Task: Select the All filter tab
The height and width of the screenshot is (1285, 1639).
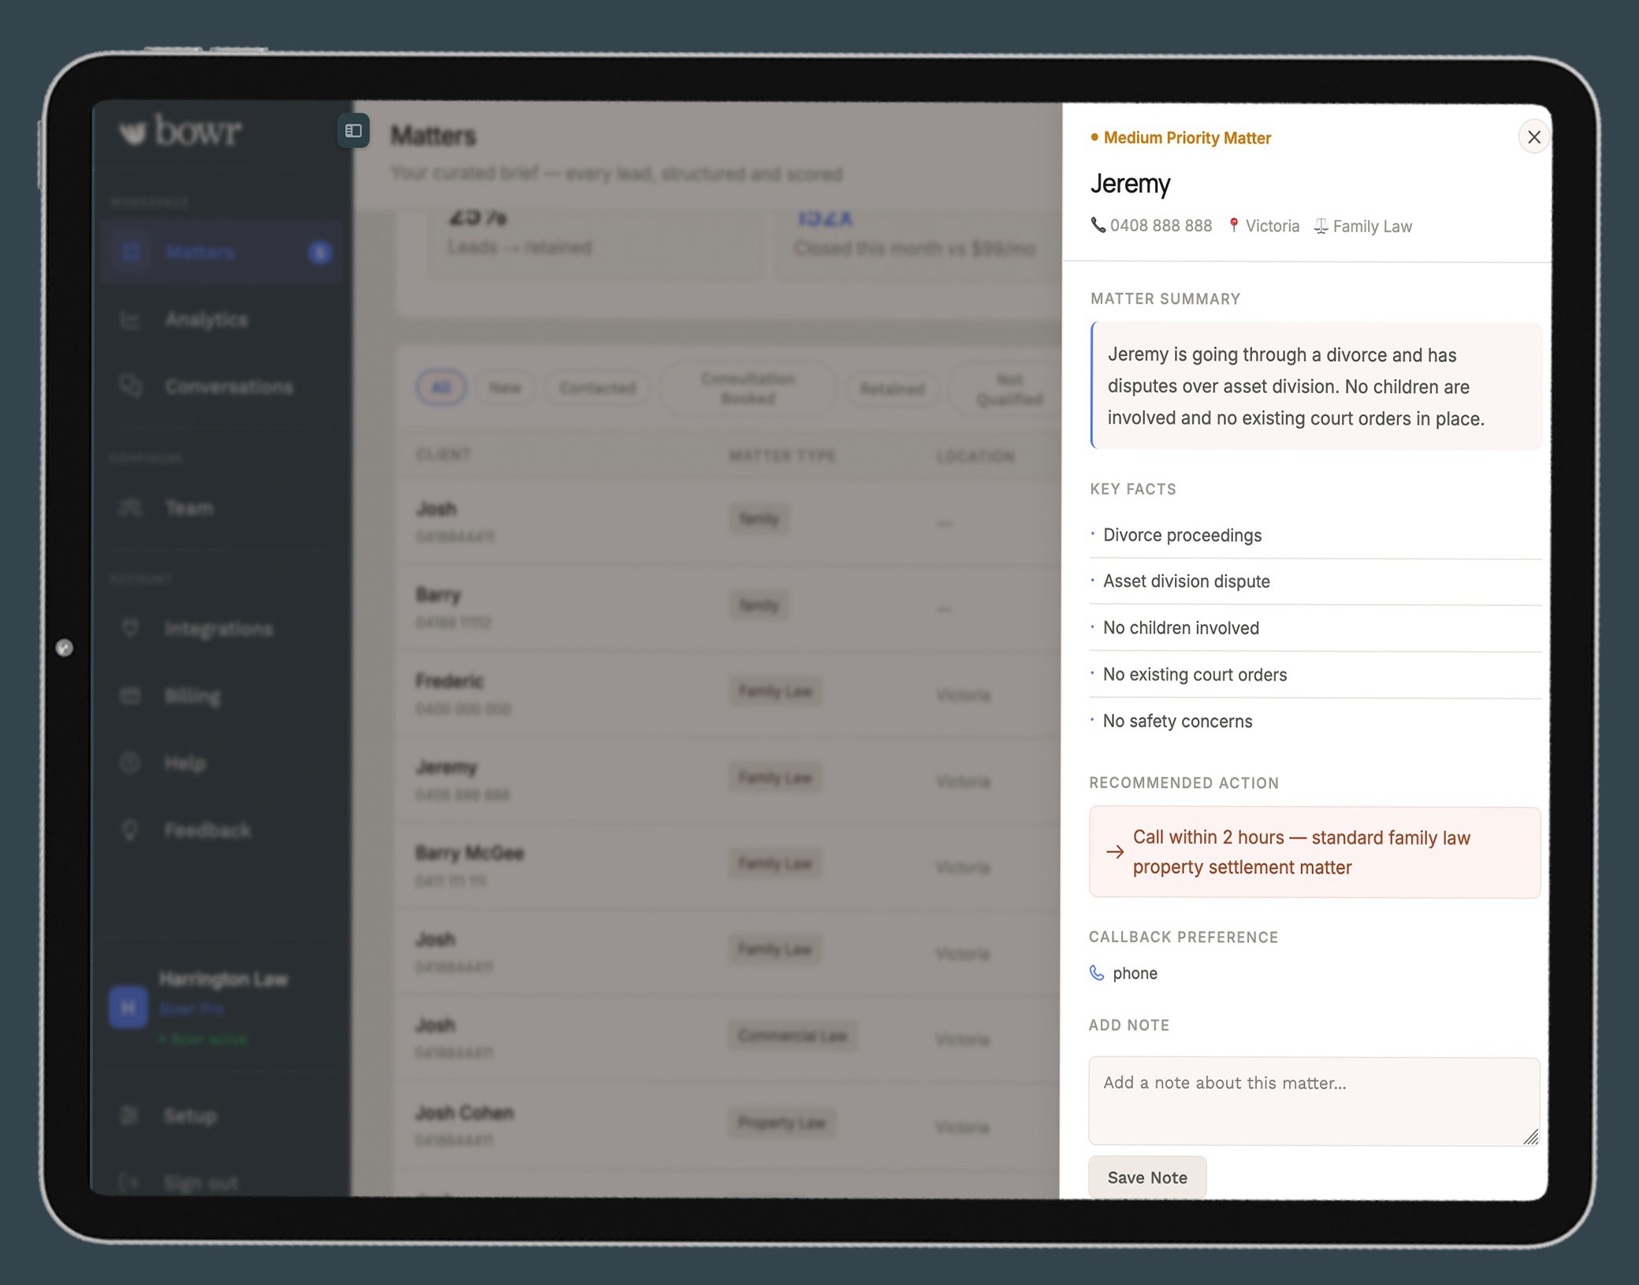Action: (x=441, y=387)
